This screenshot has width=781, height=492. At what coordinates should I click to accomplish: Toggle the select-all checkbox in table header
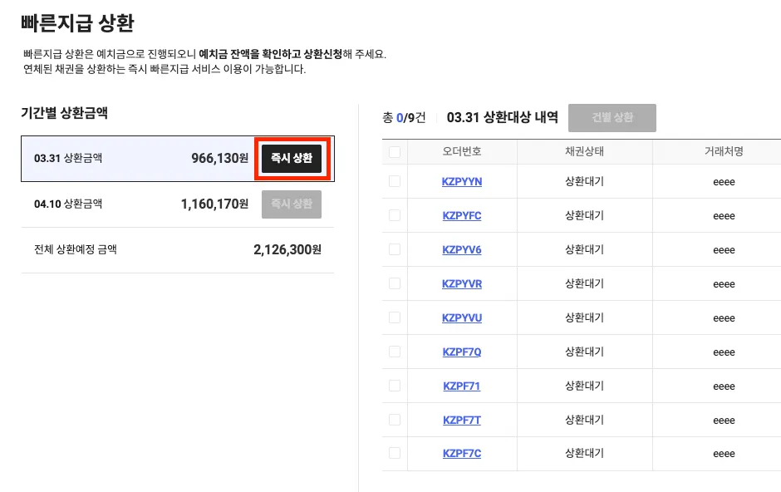(394, 152)
